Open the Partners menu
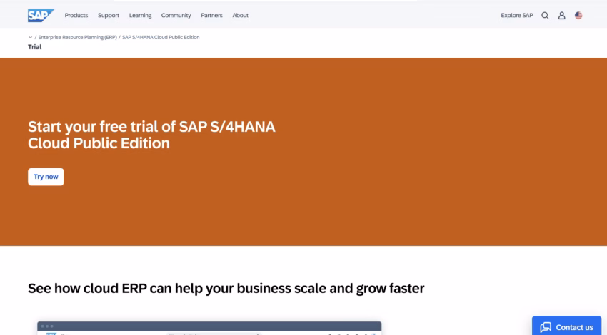 point(211,15)
